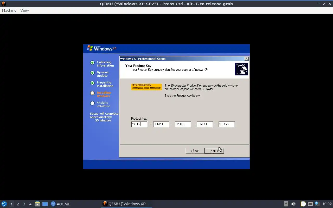The height and width of the screenshot is (208, 333).
Task: Select the QEMU Windows XP taskbar entry
Action: point(127,204)
